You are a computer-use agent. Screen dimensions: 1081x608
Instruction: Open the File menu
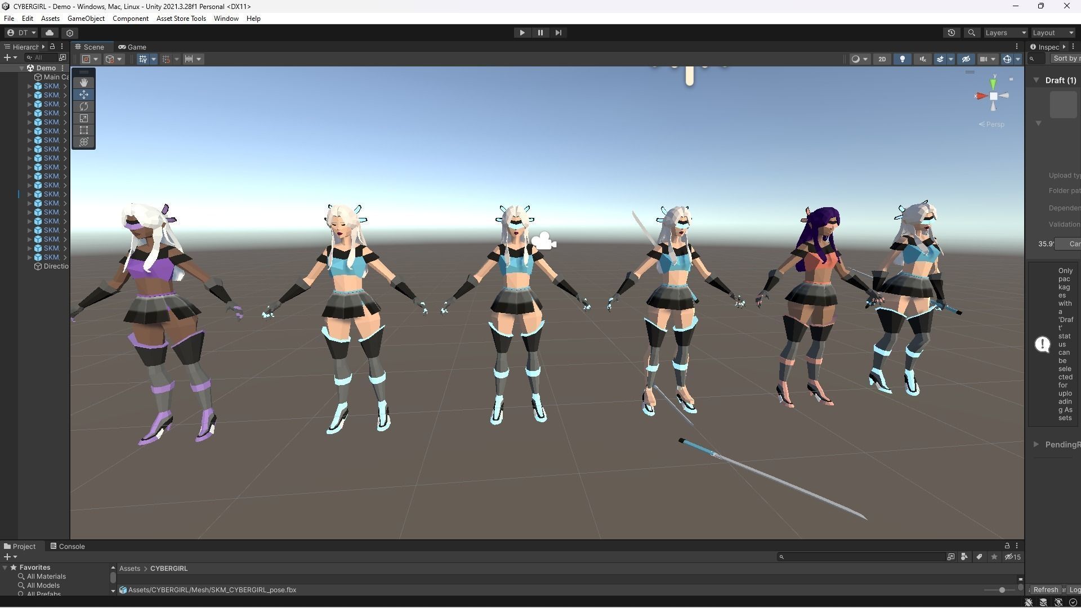coord(9,19)
